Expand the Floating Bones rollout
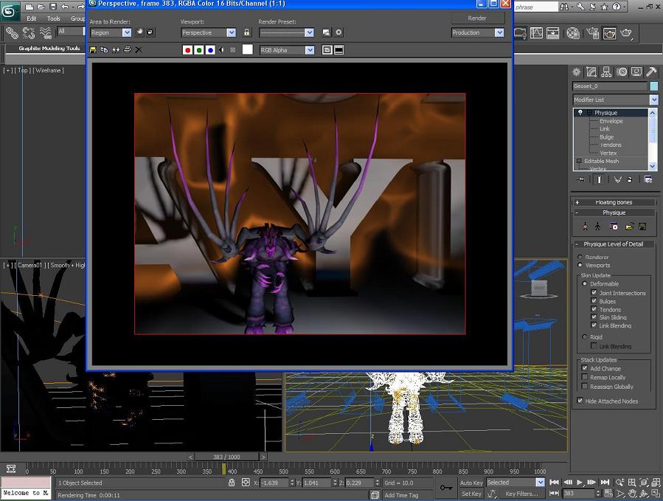Viewport: 663px width, 501px height. tap(614, 203)
